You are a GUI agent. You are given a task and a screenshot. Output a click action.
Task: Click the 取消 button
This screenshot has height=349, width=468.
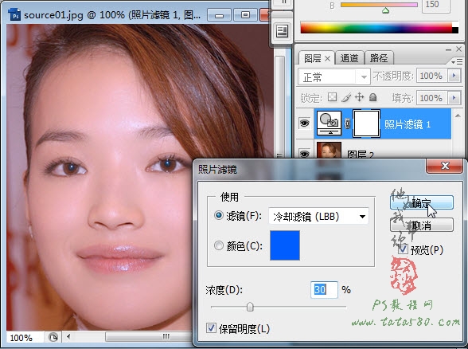422,225
